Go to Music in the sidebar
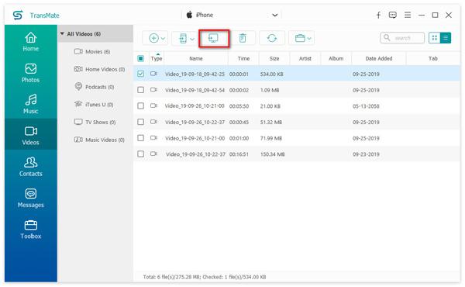The height and width of the screenshot is (287, 465). click(x=30, y=104)
